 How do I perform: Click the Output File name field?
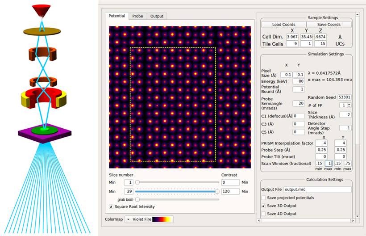click(317, 190)
